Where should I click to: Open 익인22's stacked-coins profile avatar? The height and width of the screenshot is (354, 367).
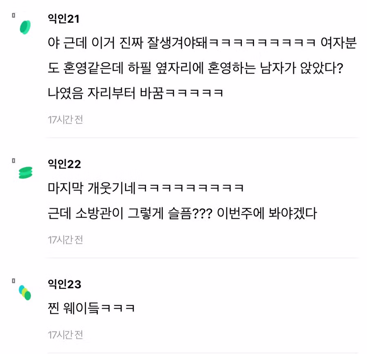(x=25, y=173)
